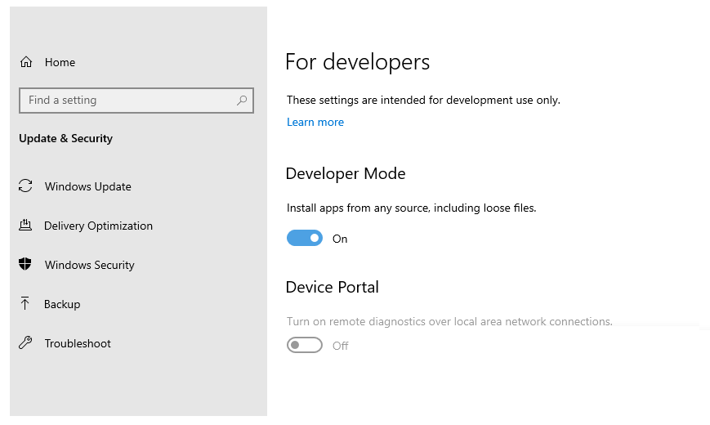Open the Troubleshoot page
Screen dimensions: 710x425
pos(78,343)
